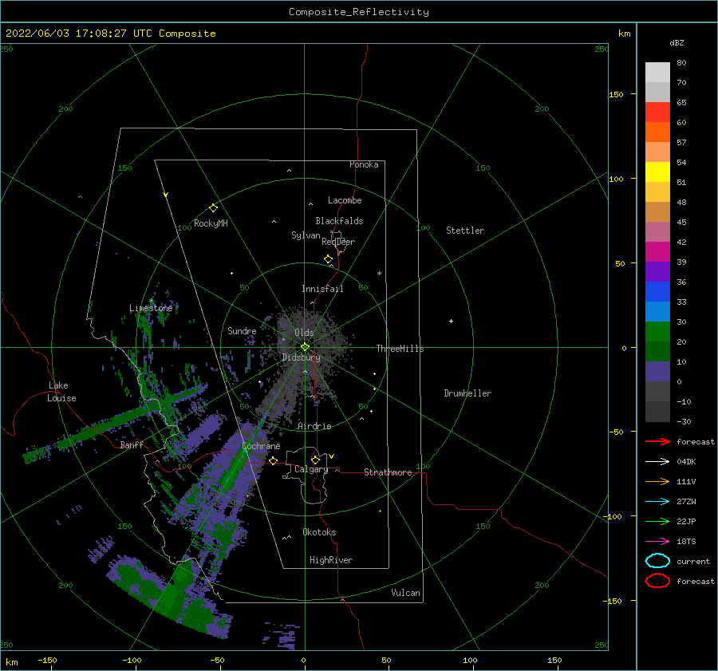Click the yellow diamond marker right of Cochrane
718x671 pixels.
click(x=274, y=460)
